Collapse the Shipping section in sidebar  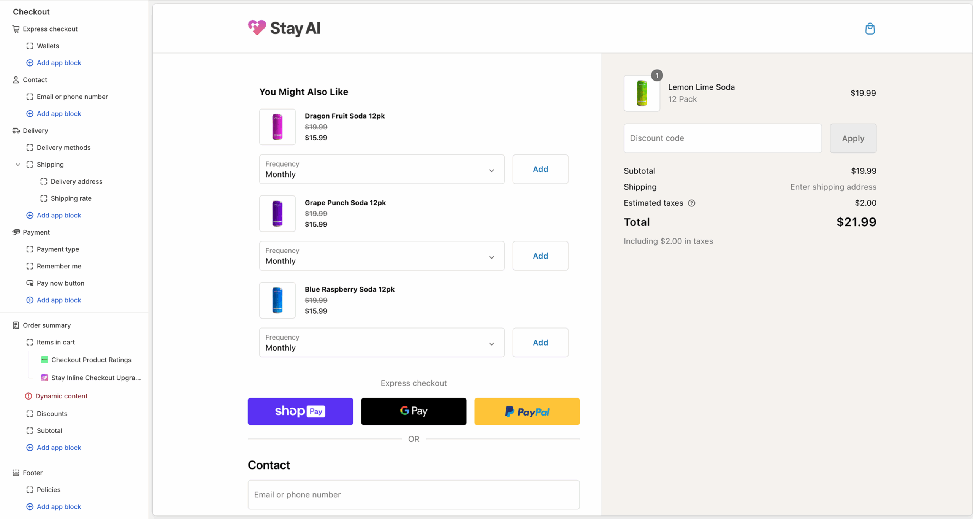(17, 164)
